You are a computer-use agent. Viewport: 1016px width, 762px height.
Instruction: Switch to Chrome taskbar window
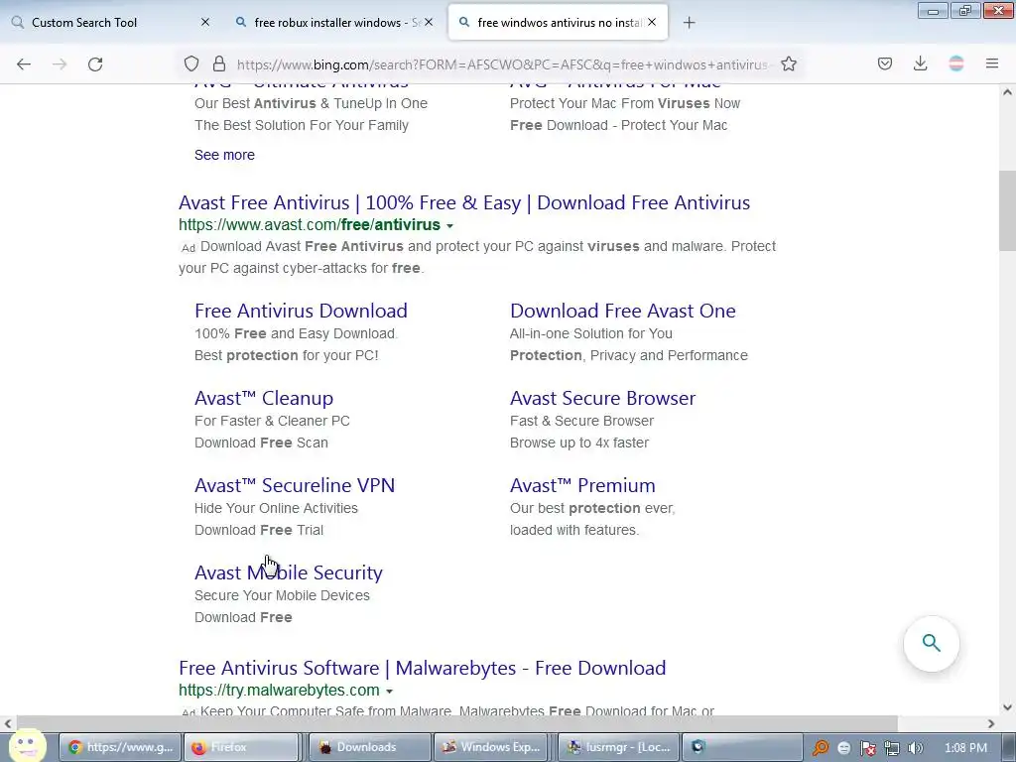point(120,747)
